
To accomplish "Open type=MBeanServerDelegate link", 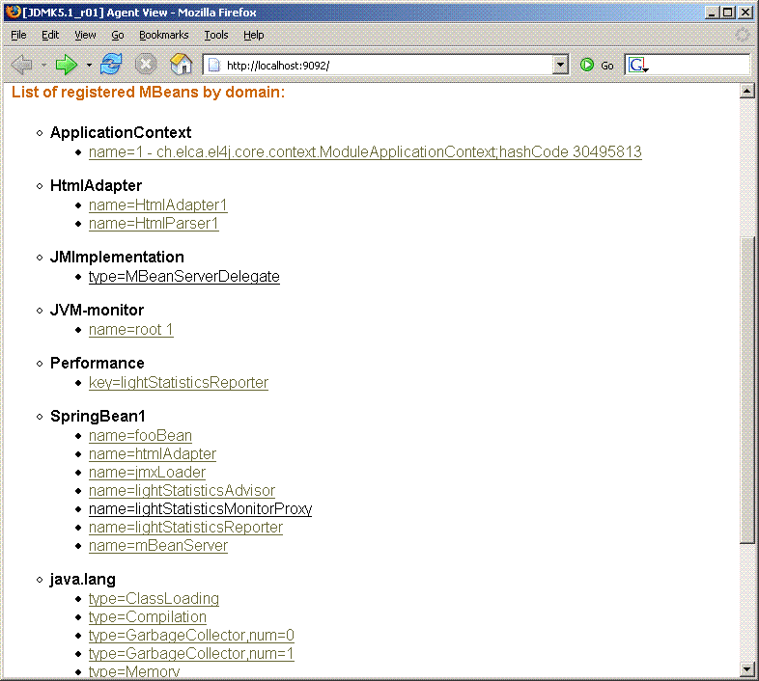I will click(x=183, y=276).
